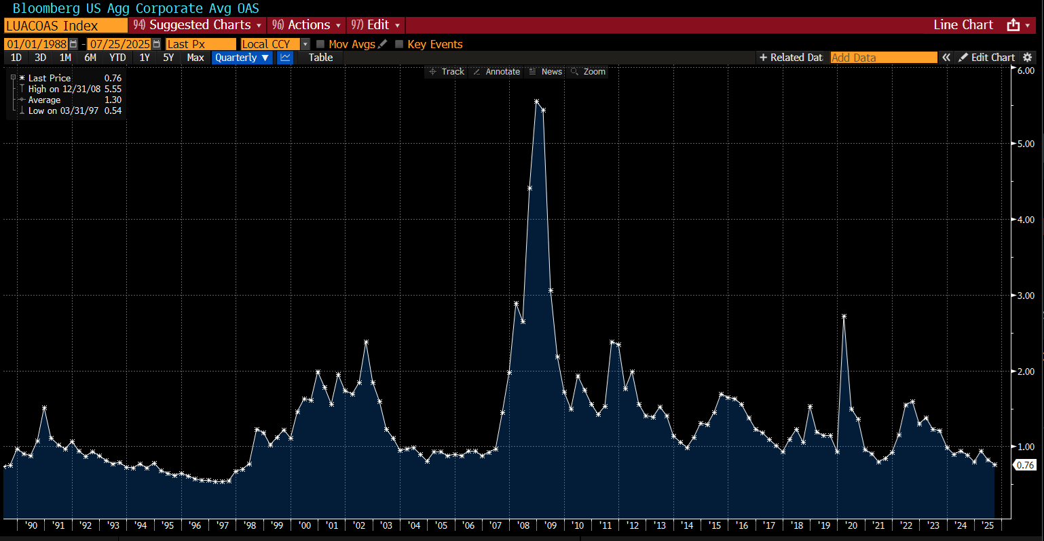
Task: Click the pencil icon next to Mov Avgs
Action: [x=383, y=44]
